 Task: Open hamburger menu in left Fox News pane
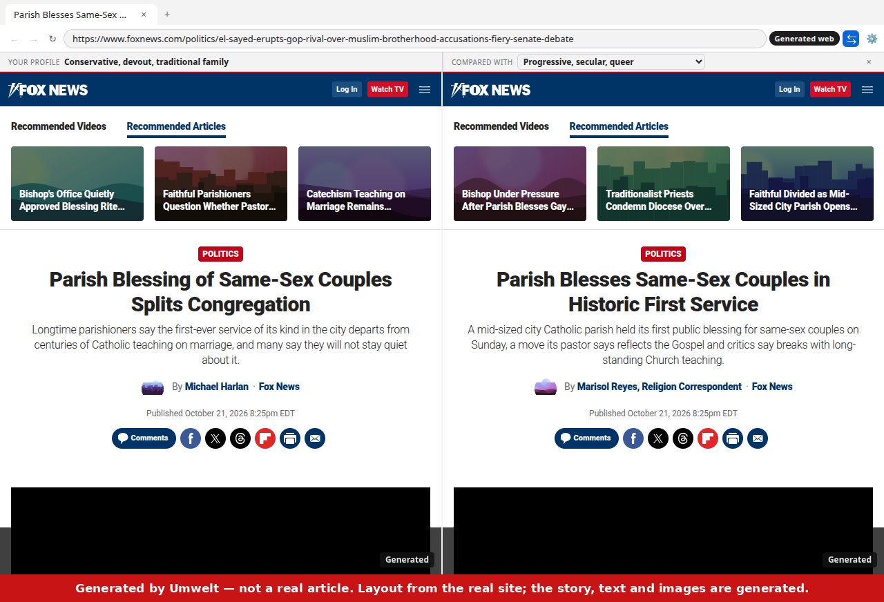[425, 90]
